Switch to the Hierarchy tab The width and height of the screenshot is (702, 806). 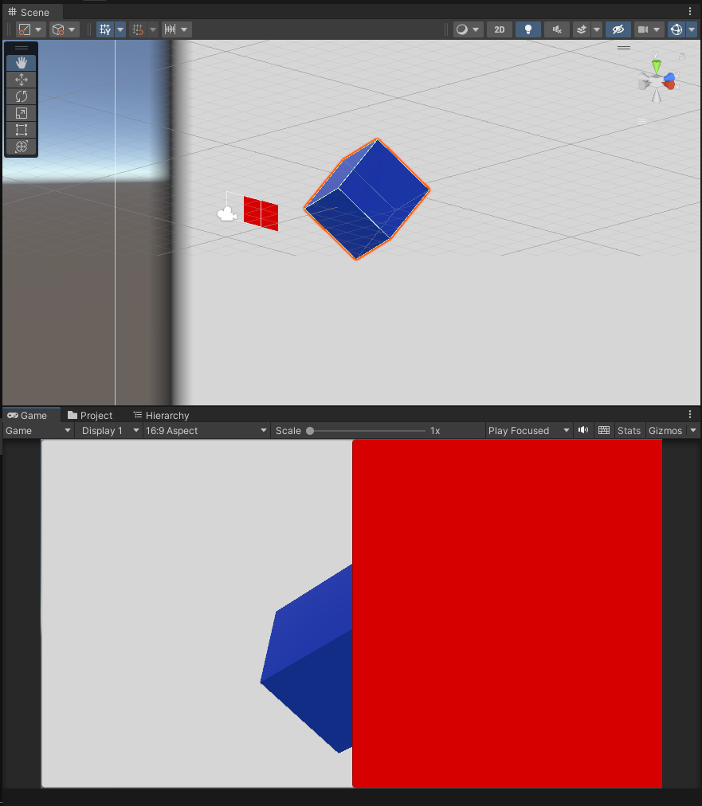(166, 415)
